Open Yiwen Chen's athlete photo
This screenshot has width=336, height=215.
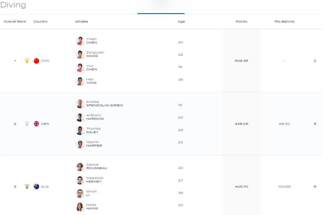tap(80, 41)
